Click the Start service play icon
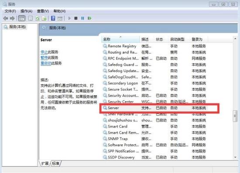This screenshot has width=240, height=173. point(69,18)
